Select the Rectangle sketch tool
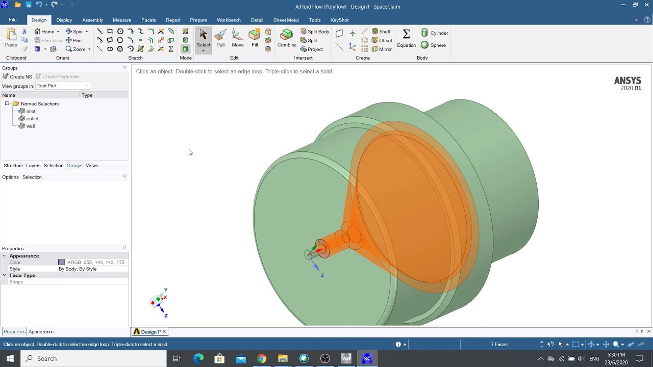Viewport: 653px width, 367px height. [110, 32]
